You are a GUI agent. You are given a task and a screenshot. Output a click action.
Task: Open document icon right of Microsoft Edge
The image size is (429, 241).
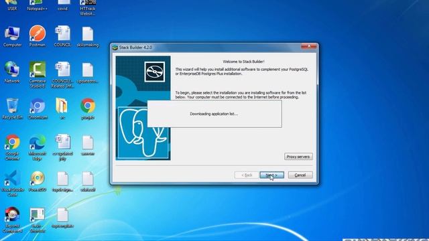(x=62, y=147)
